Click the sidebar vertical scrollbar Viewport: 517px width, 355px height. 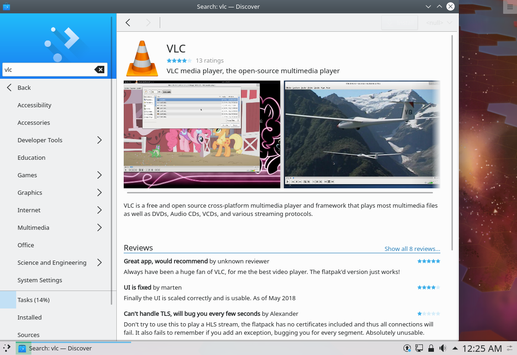click(112, 161)
